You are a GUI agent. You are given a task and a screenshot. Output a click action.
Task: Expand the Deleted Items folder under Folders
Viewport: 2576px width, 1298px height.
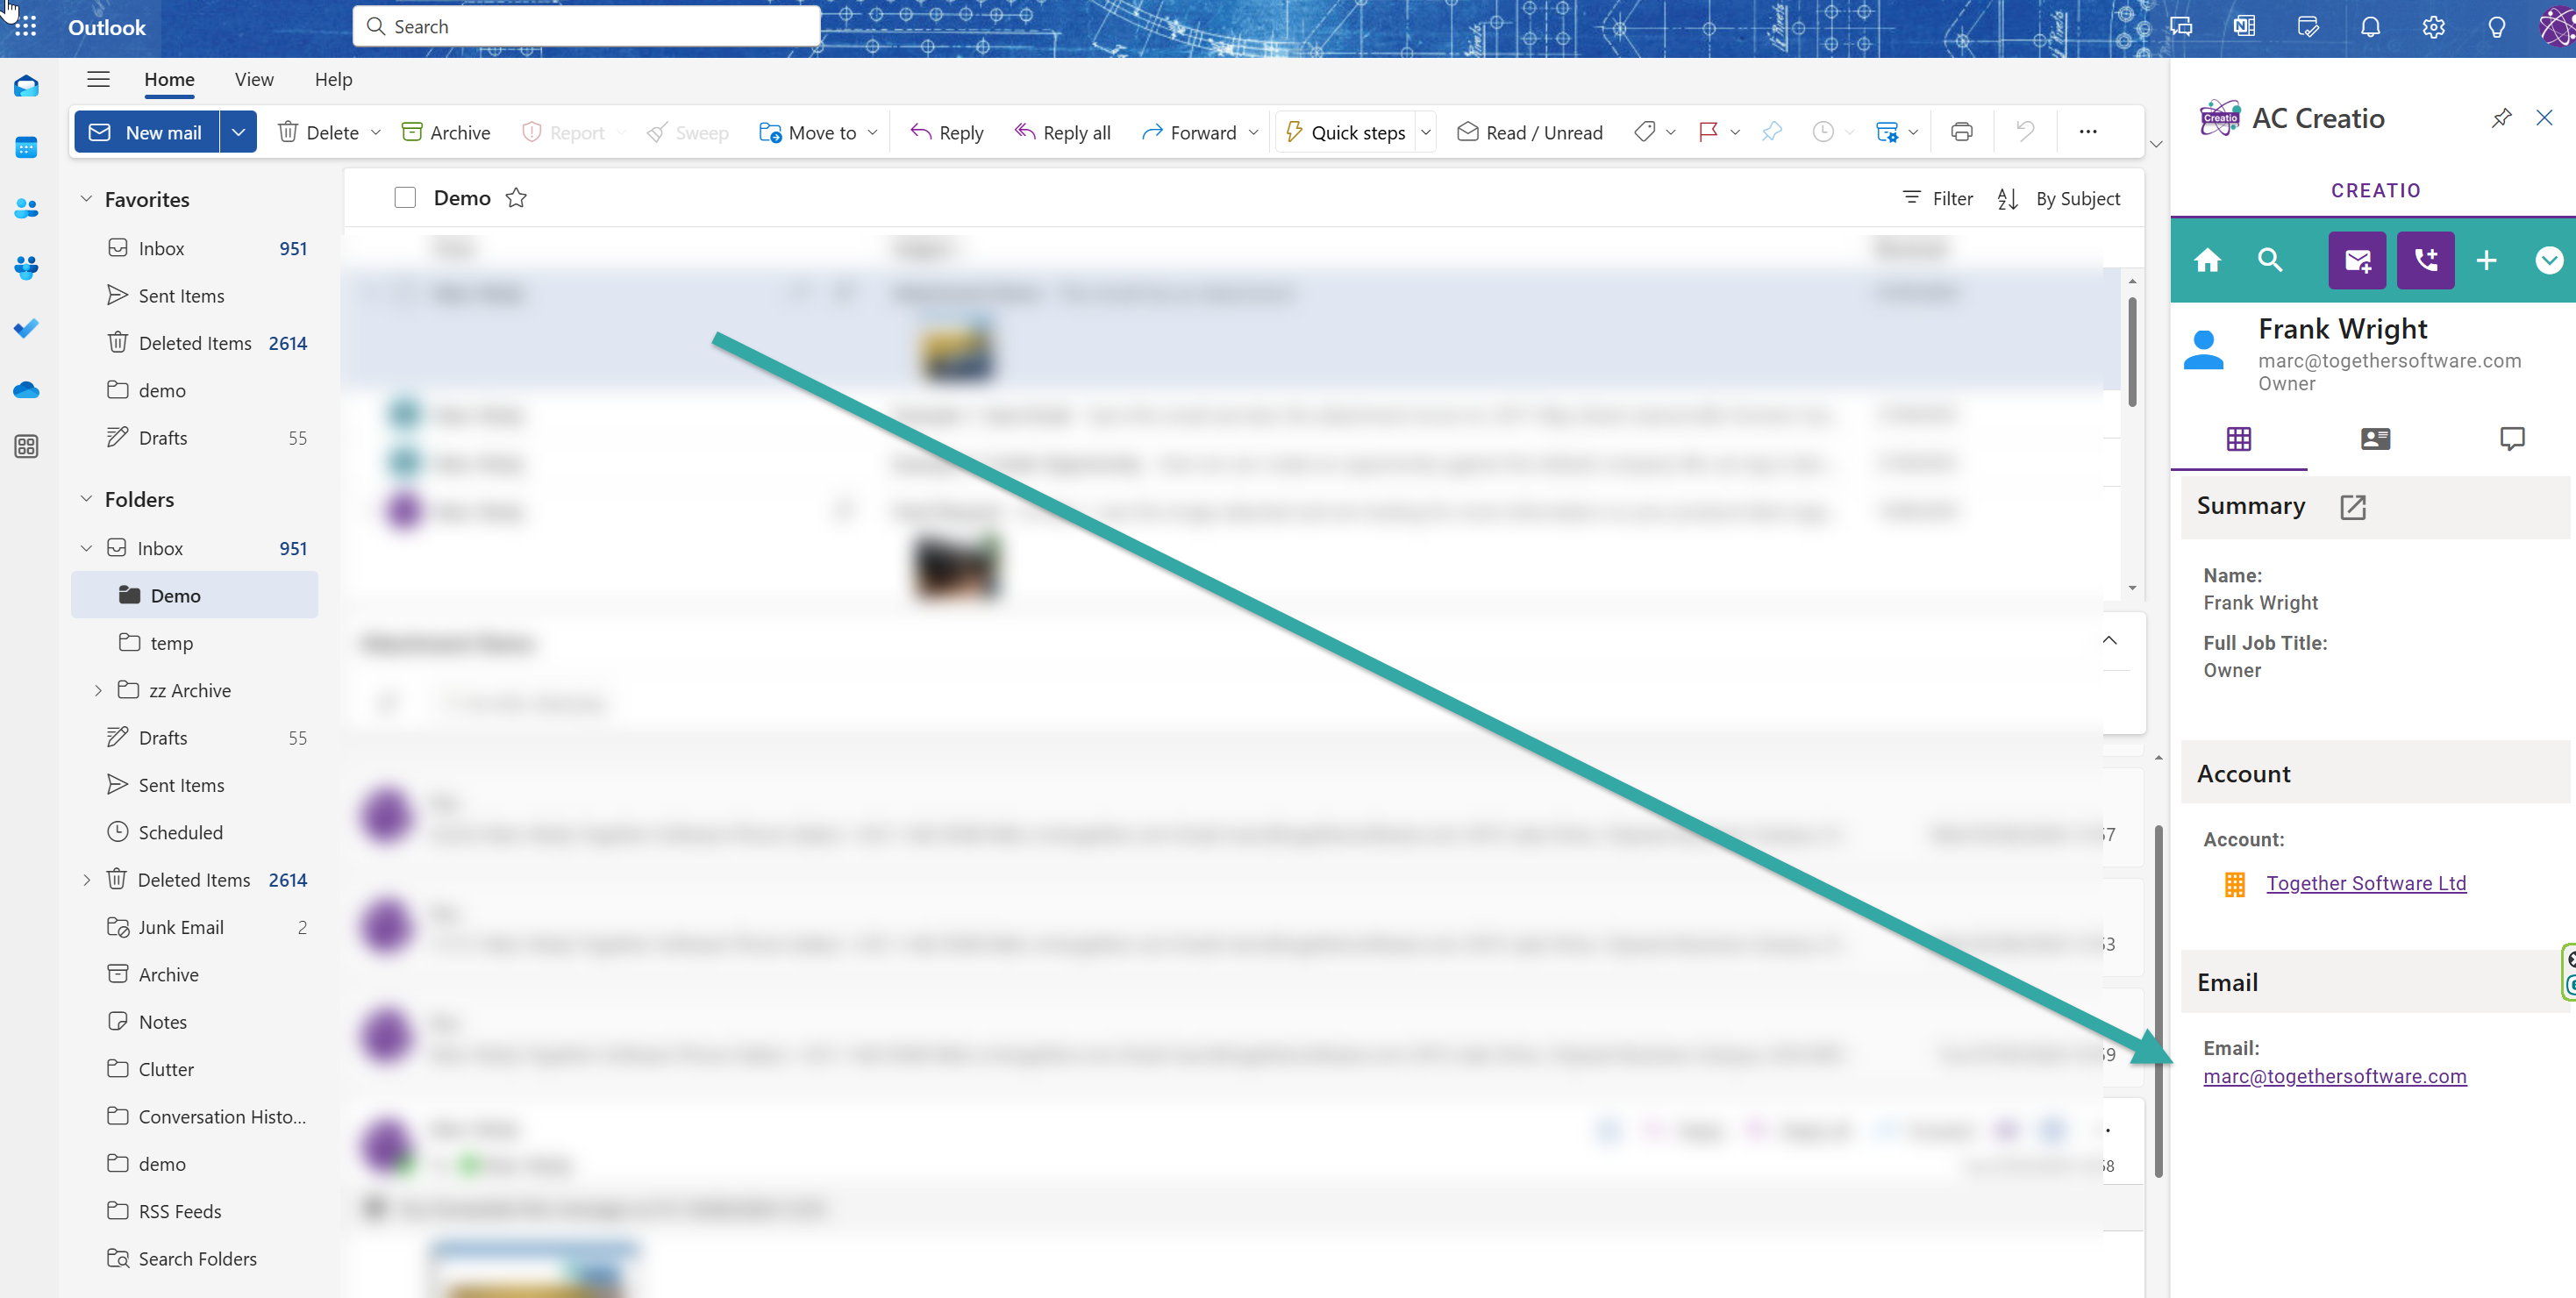[x=86, y=880]
